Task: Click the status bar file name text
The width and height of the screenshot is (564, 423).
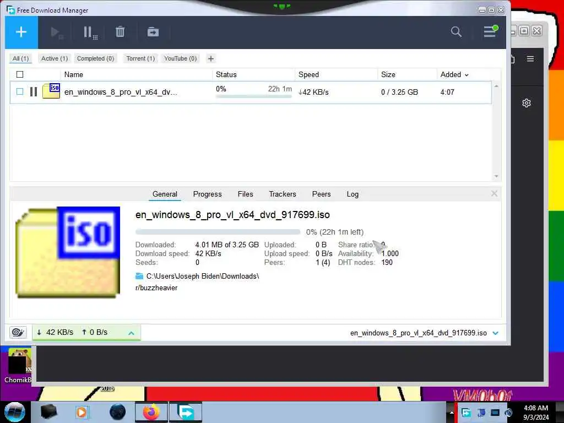Action: 419,333
